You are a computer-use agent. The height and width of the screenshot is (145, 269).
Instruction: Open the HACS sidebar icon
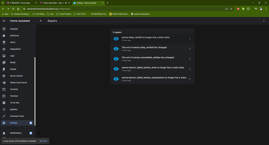(4, 42)
